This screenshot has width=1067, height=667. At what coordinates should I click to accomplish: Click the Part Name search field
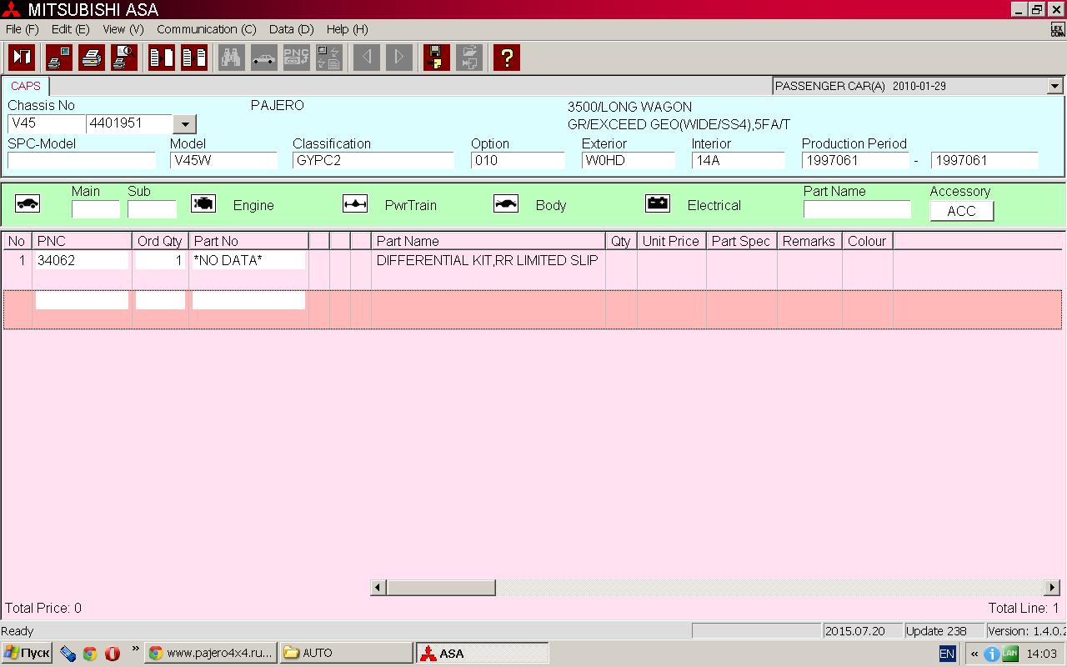tap(856, 209)
